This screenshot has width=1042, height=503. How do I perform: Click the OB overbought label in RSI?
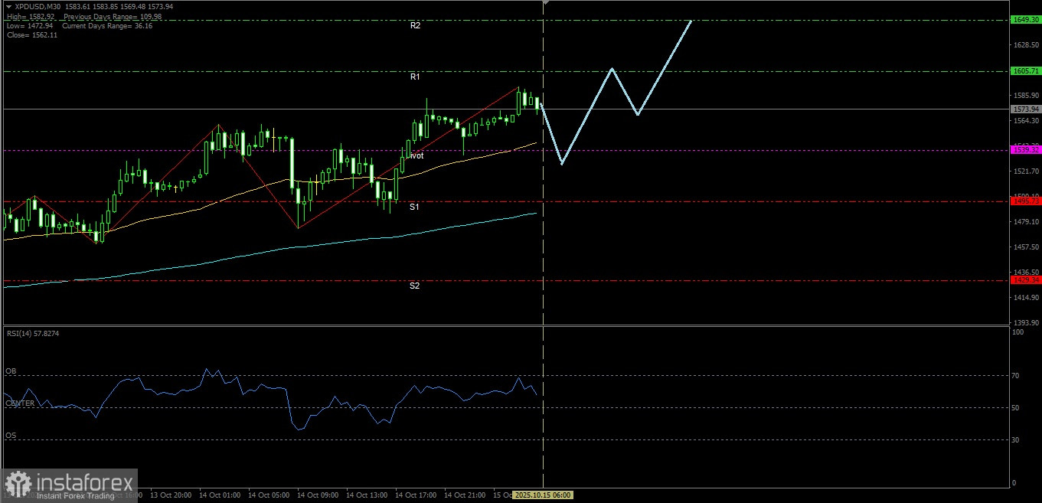pyautogui.click(x=11, y=371)
